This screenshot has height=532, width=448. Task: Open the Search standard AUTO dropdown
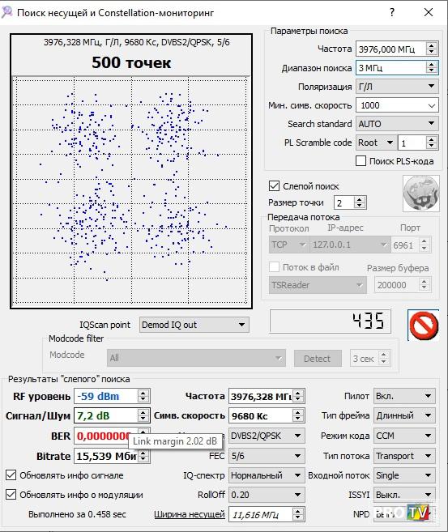click(x=397, y=124)
